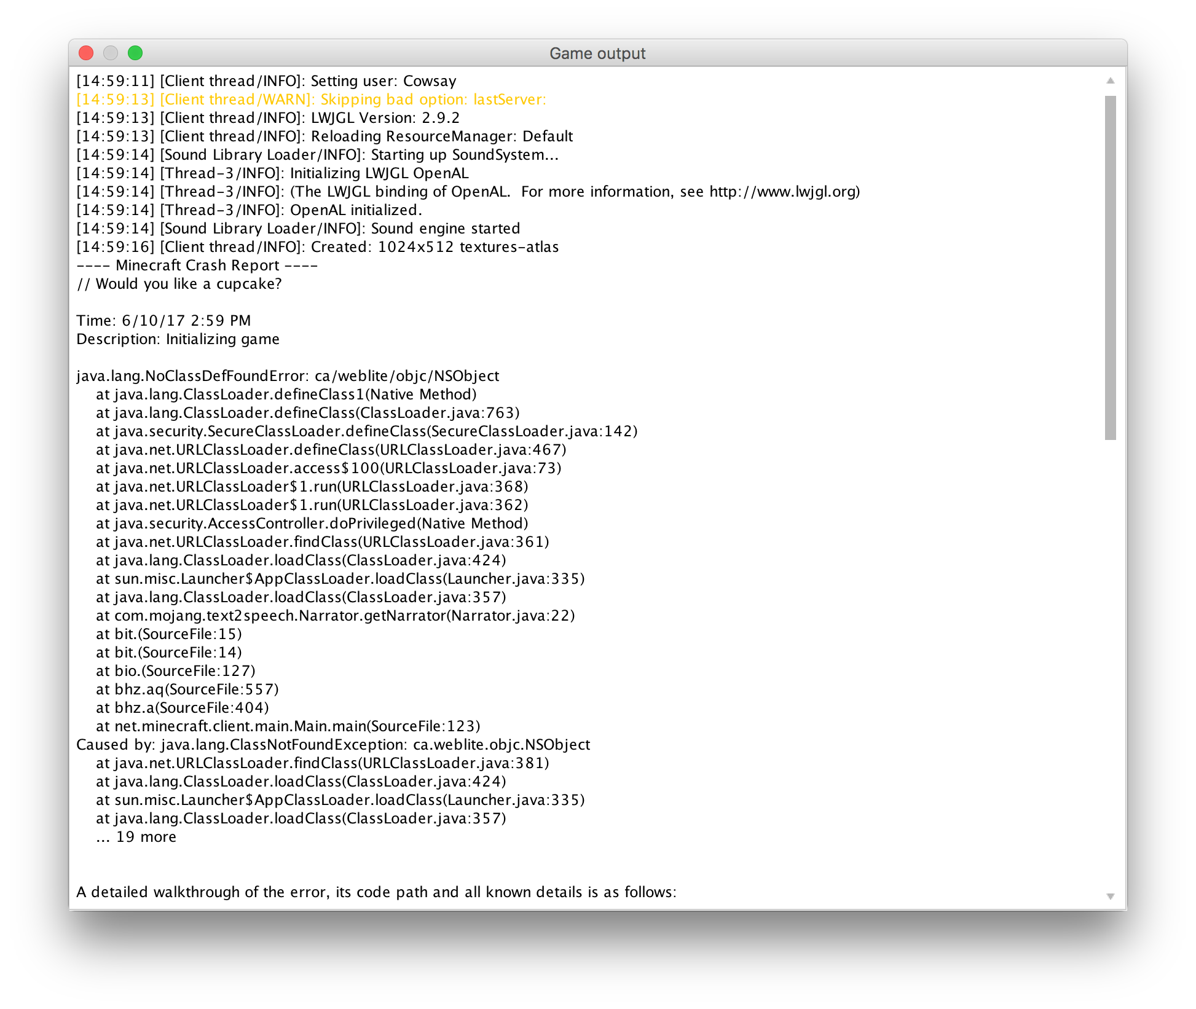The width and height of the screenshot is (1196, 1009).
Task: Click the 'URLClassLoader.java:381' findClass line
Action: pyautogui.click(x=323, y=763)
